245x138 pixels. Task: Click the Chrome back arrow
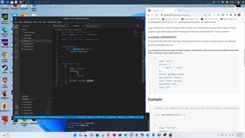149,15
